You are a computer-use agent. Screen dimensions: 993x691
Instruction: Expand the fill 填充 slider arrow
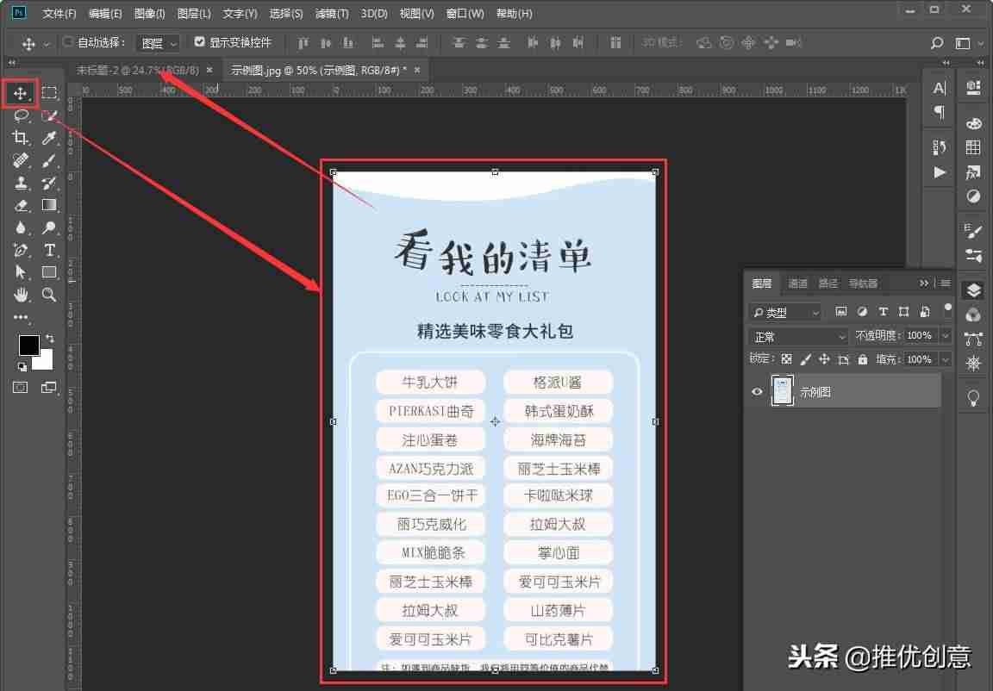pyautogui.click(x=946, y=359)
